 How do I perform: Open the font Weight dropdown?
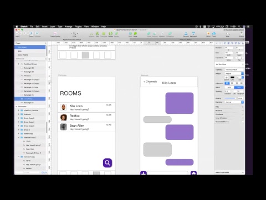click(234, 73)
